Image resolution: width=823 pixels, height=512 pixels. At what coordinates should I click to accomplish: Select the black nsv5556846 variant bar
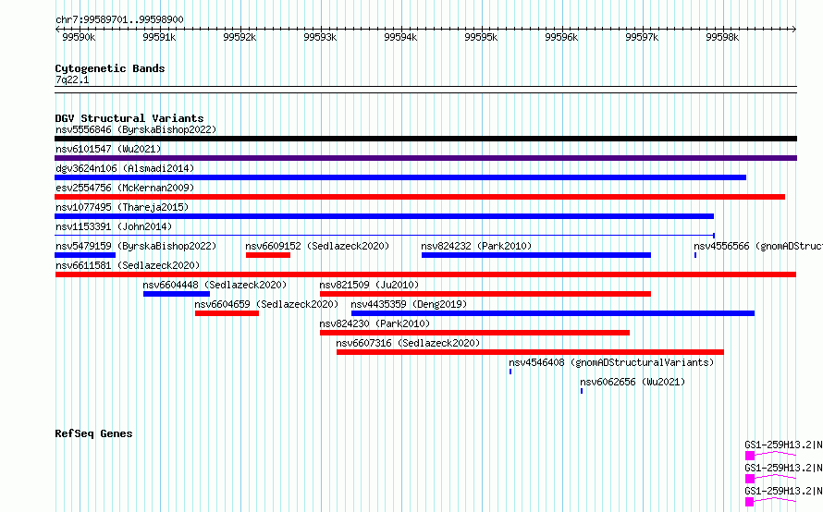point(425,139)
